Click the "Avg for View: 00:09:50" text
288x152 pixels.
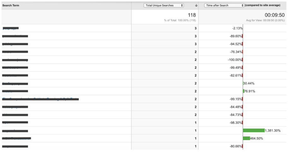pyautogui.click(x=265, y=20)
